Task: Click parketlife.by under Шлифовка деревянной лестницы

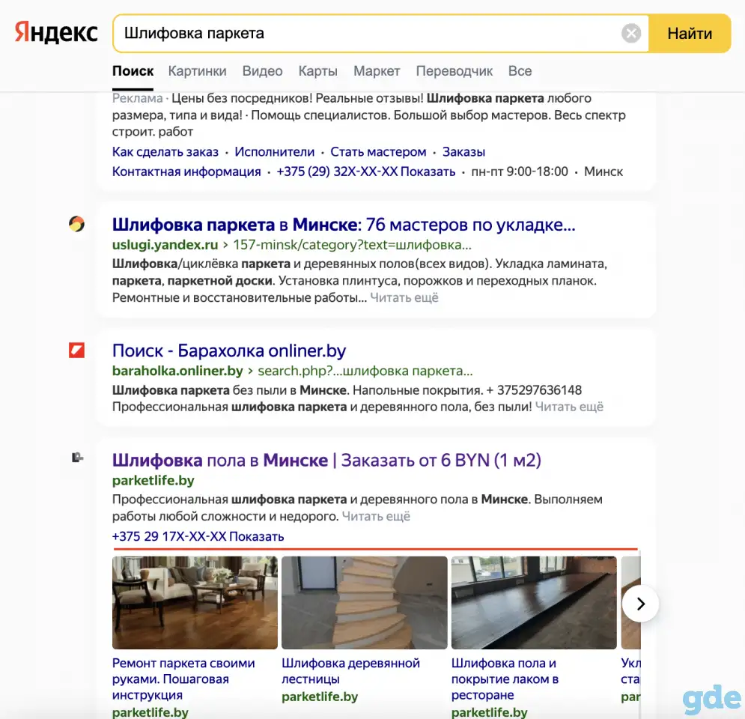Action: click(x=320, y=697)
